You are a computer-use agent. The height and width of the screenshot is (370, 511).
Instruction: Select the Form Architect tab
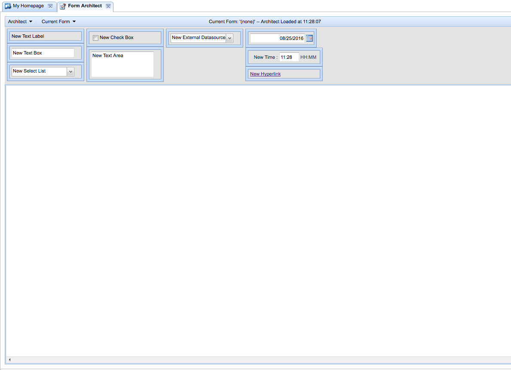pos(85,6)
